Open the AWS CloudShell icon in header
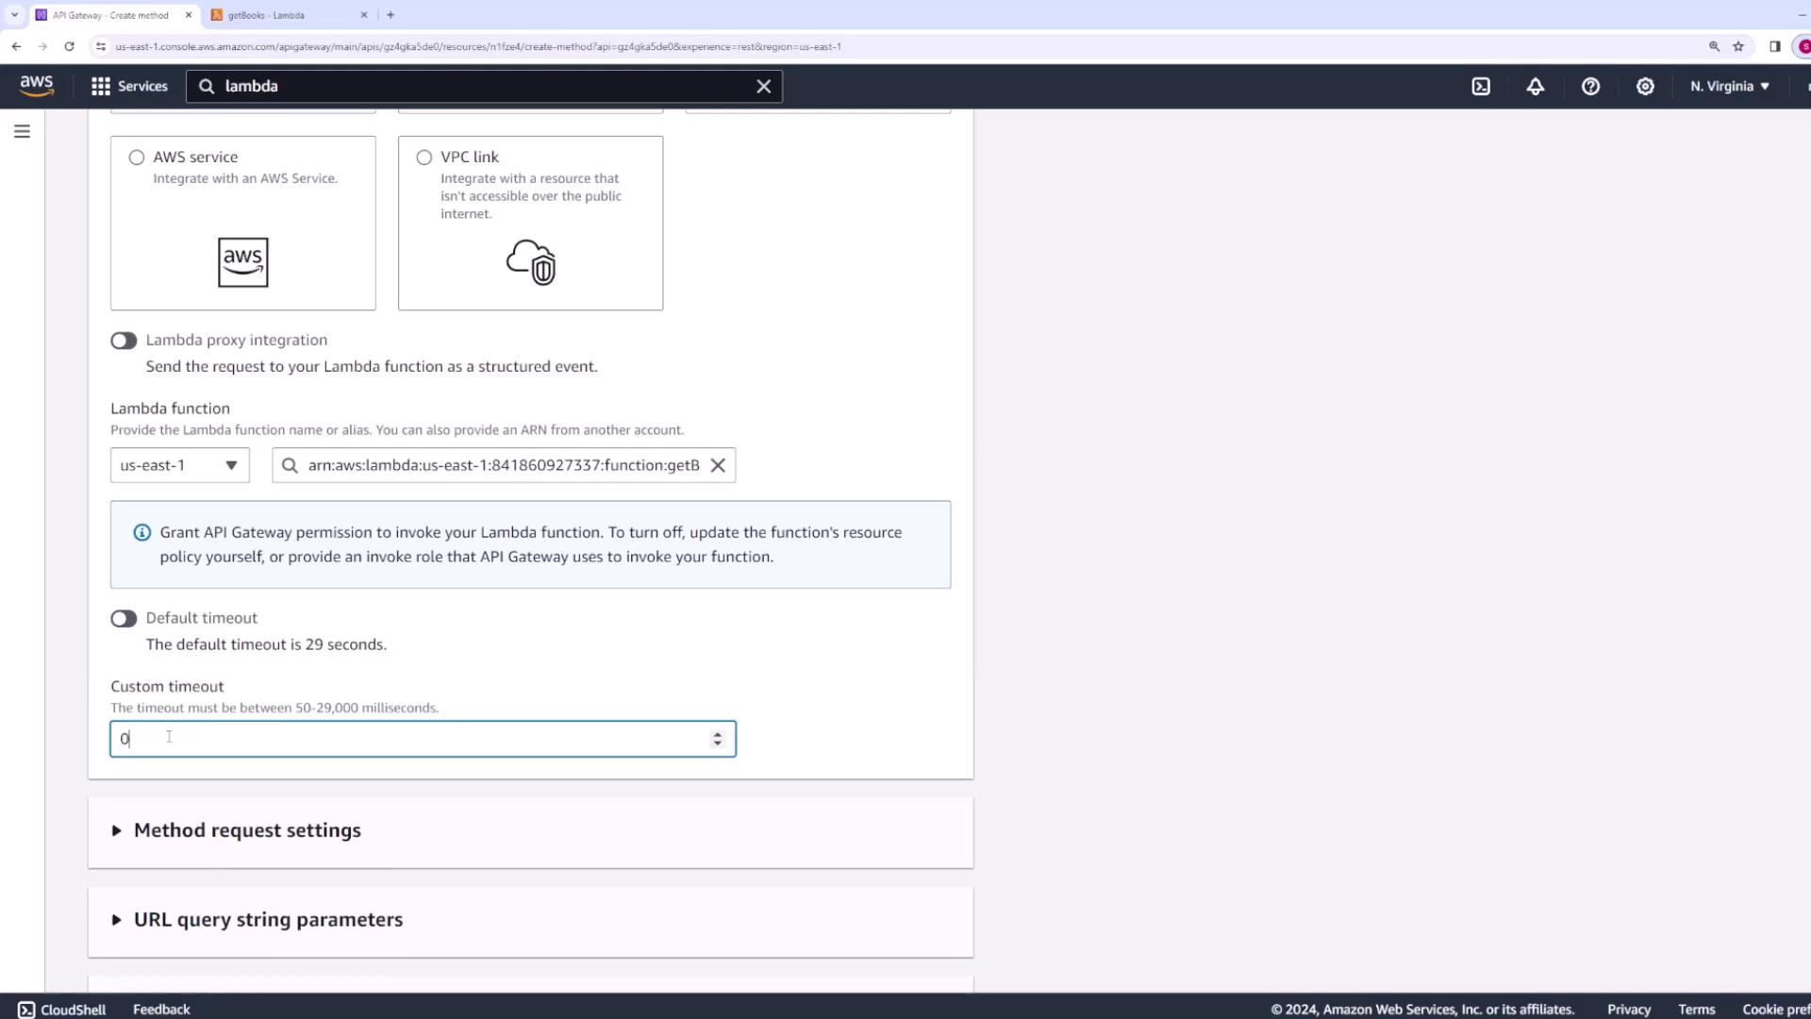The width and height of the screenshot is (1811, 1019). tap(1481, 86)
